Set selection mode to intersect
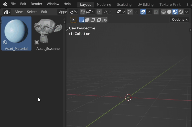This screenshot has width=192, height=127. click(105, 20)
